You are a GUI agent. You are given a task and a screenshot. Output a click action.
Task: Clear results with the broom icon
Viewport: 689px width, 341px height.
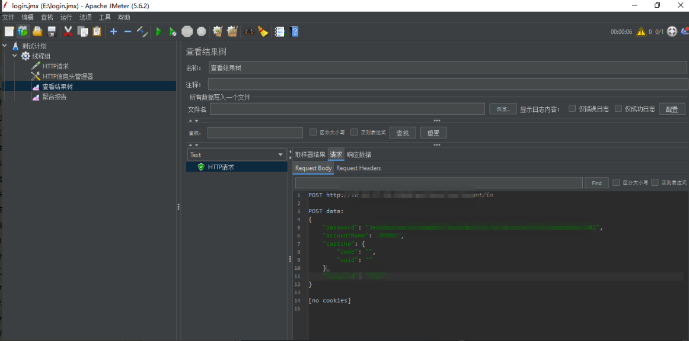[217, 31]
